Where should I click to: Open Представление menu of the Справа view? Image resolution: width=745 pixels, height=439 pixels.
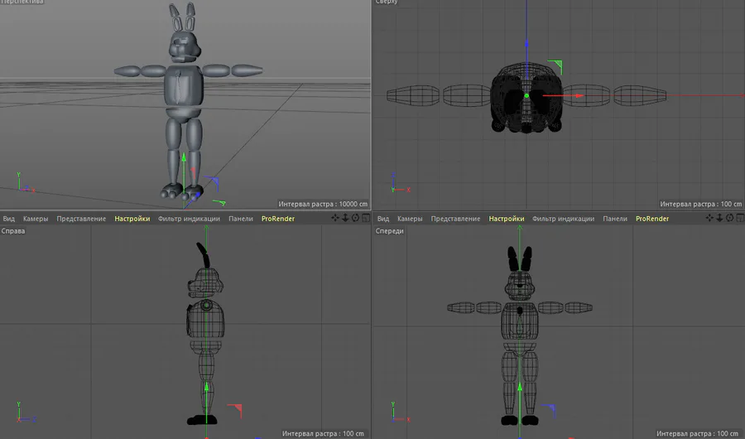click(81, 219)
